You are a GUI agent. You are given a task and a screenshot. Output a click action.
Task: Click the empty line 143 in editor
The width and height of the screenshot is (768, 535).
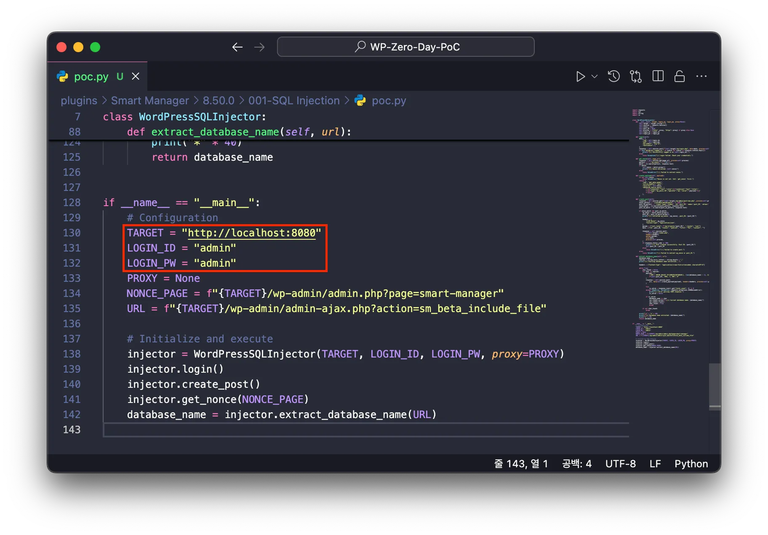365,430
